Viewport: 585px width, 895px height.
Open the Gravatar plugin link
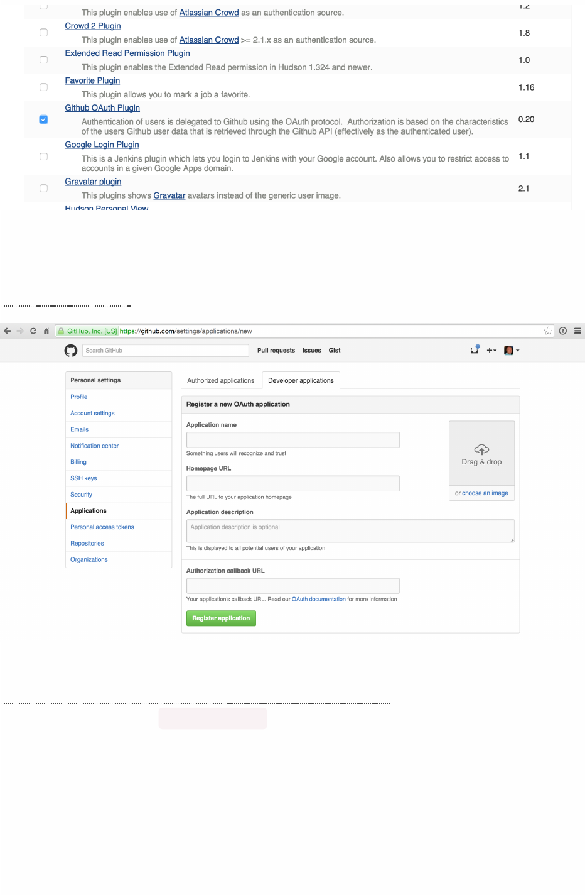93,182
